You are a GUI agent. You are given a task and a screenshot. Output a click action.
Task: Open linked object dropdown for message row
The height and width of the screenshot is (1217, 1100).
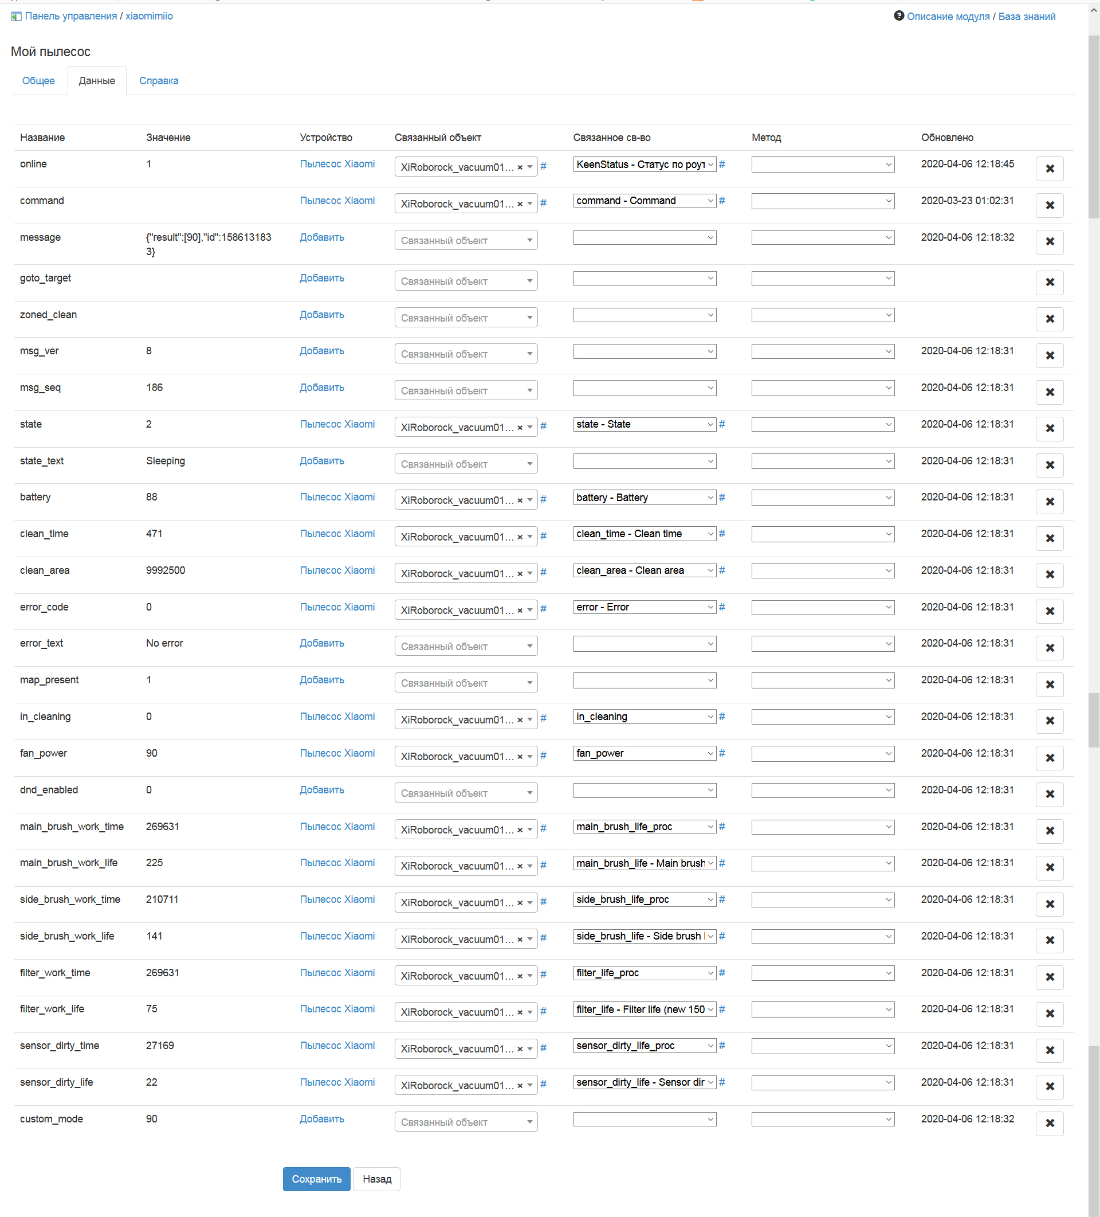[466, 240]
